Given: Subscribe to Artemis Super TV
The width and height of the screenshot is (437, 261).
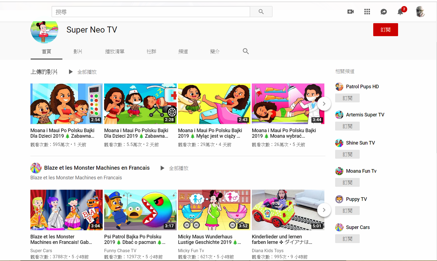Looking at the screenshot, I should point(347,126).
